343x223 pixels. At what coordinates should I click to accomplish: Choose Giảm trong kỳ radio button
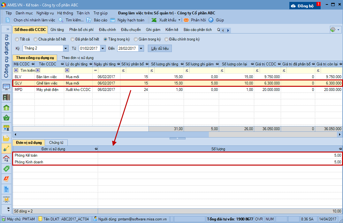(x=136, y=39)
